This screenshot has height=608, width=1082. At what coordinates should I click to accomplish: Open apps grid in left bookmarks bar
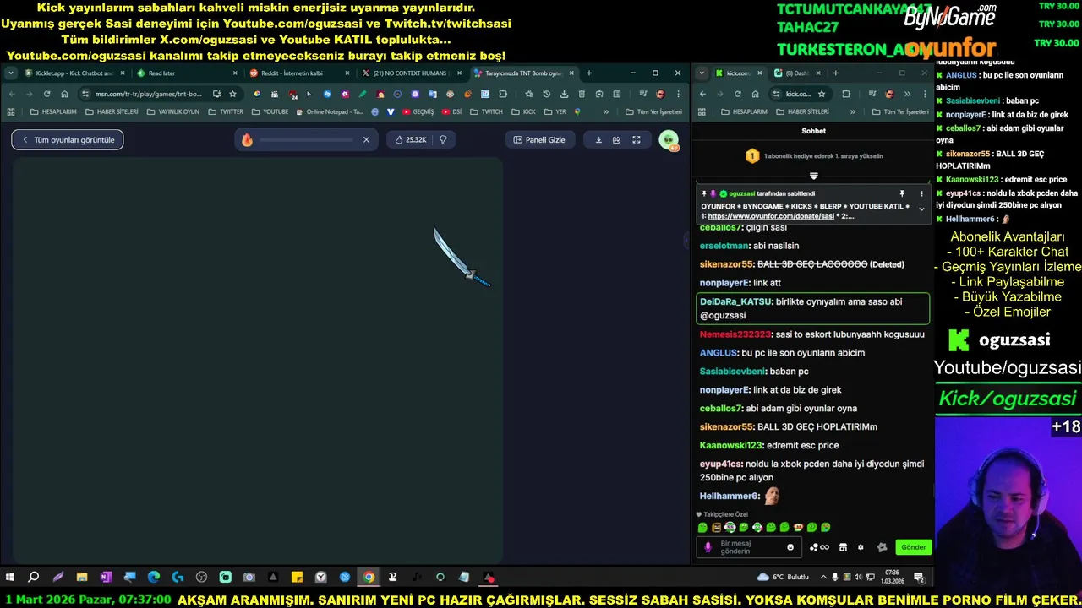coord(11,111)
